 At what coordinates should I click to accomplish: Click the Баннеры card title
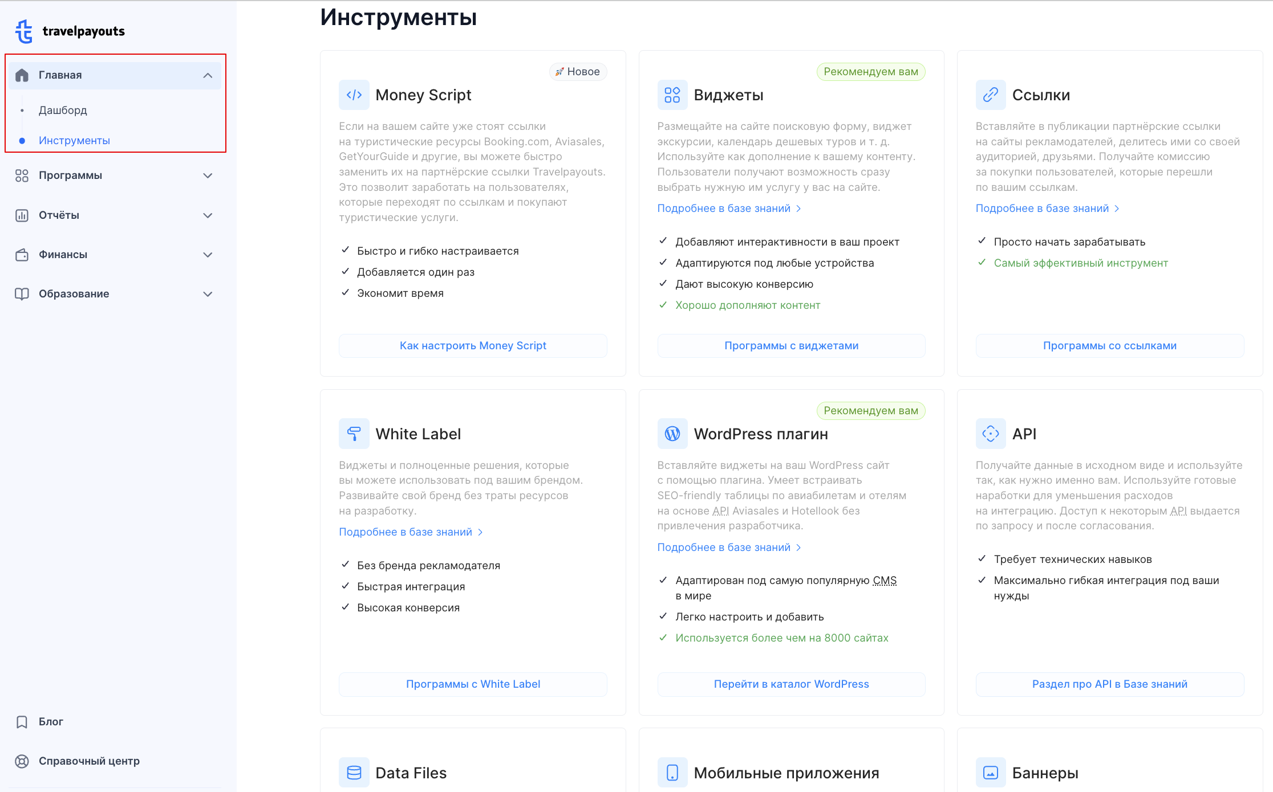[1045, 773]
